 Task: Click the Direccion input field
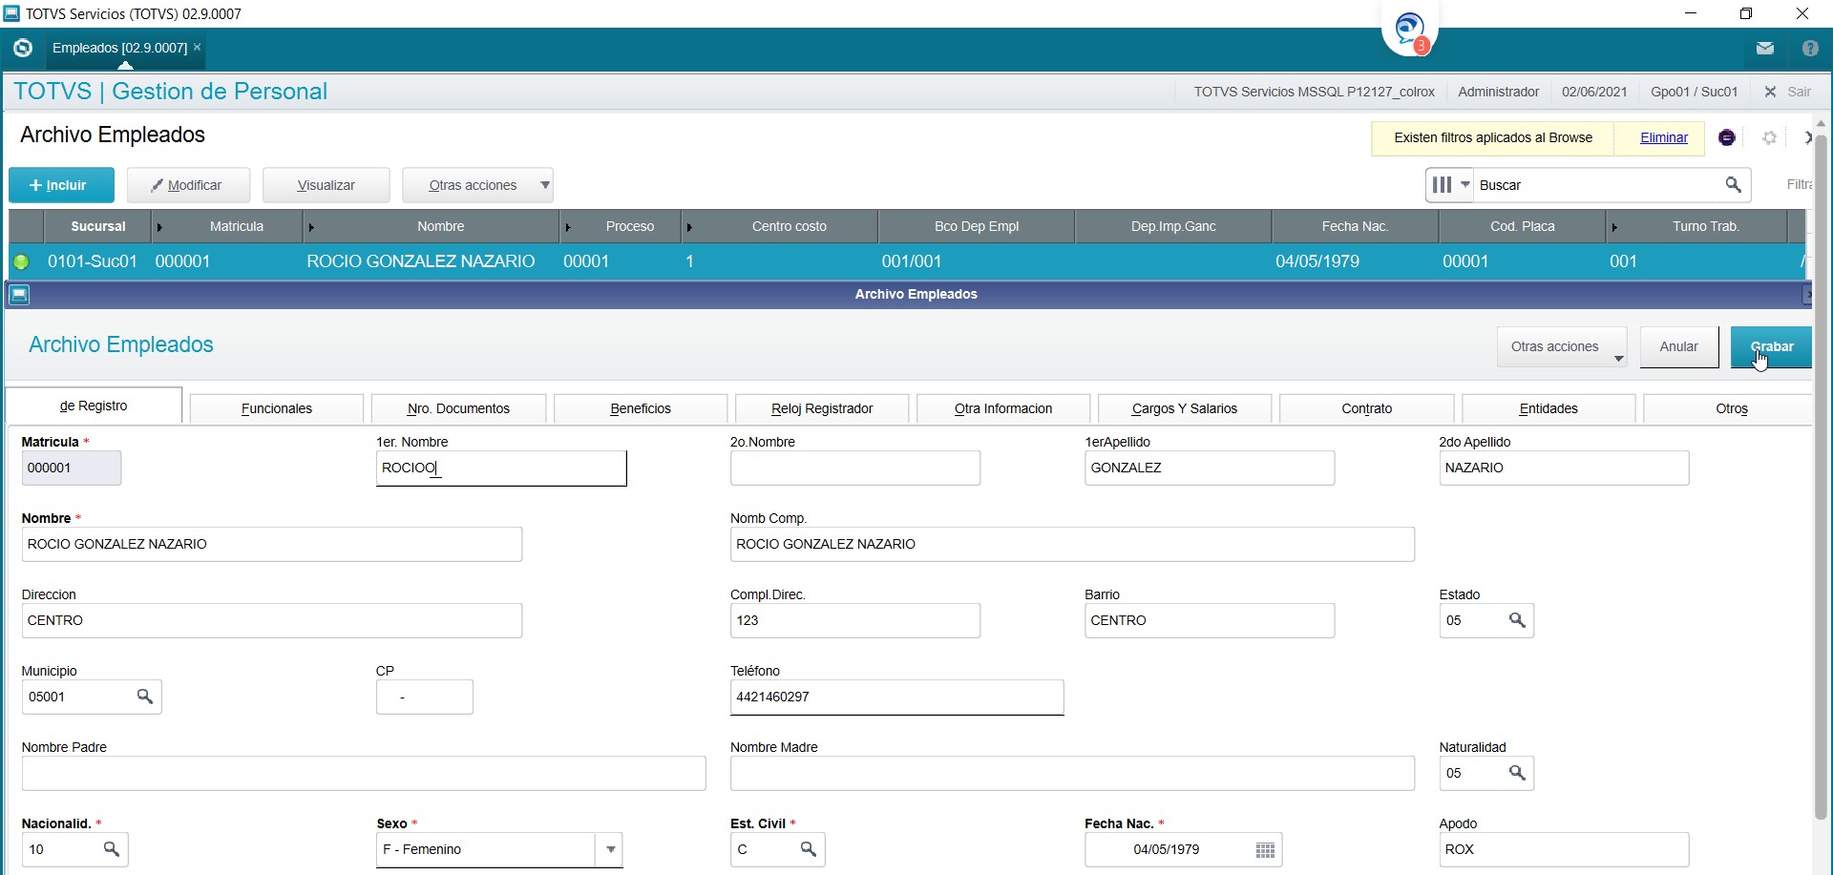click(x=272, y=621)
